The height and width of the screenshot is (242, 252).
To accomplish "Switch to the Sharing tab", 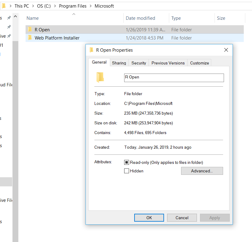I will click(119, 63).
